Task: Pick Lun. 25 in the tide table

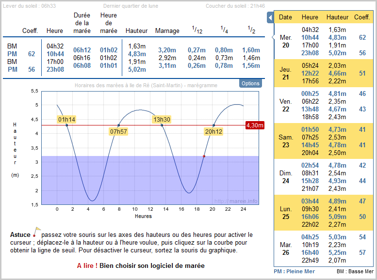Action: (x=286, y=213)
